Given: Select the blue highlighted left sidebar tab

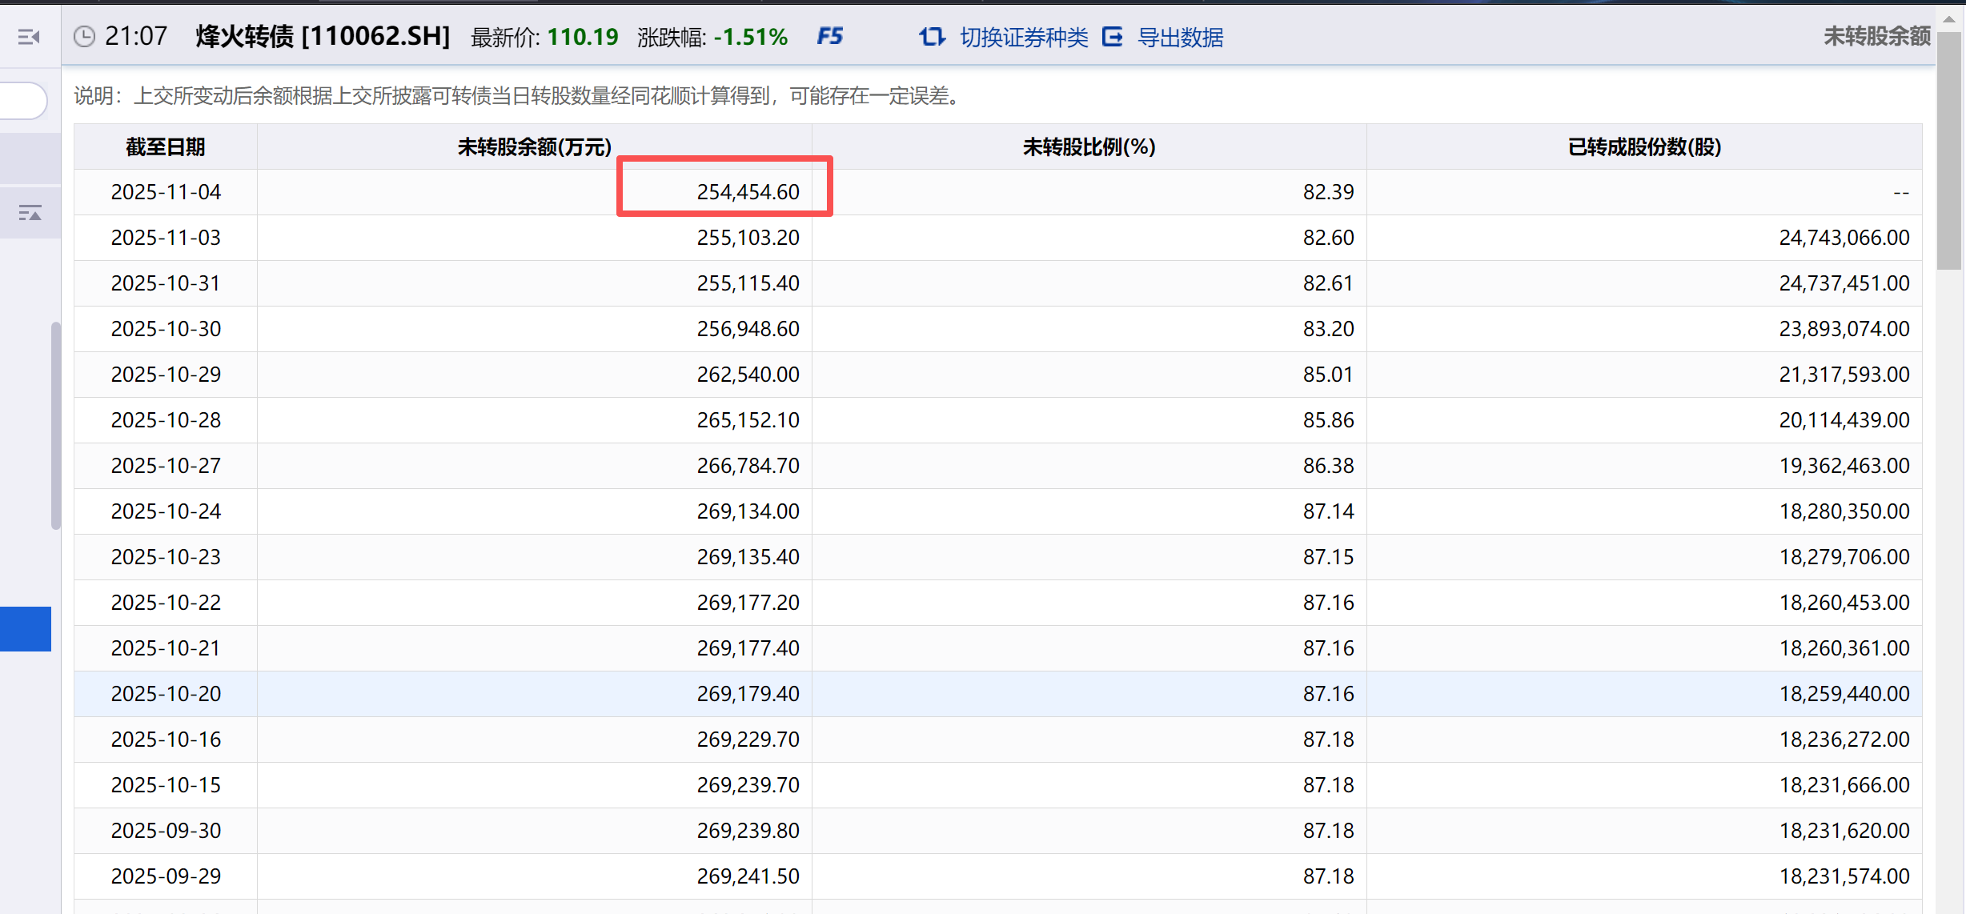Looking at the screenshot, I should pyautogui.click(x=25, y=629).
